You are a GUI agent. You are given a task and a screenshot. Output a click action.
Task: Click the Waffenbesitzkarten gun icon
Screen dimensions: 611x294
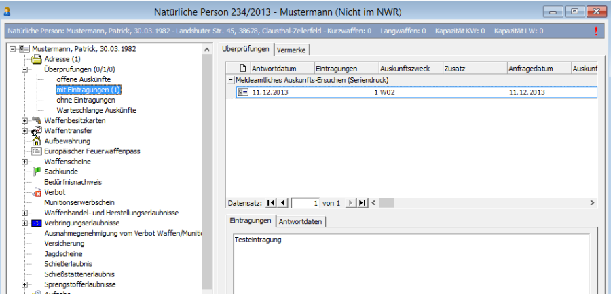pos(37,120)
